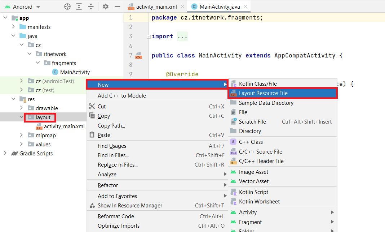Click the Cut scissors icon in context menu

click(92, 107)
